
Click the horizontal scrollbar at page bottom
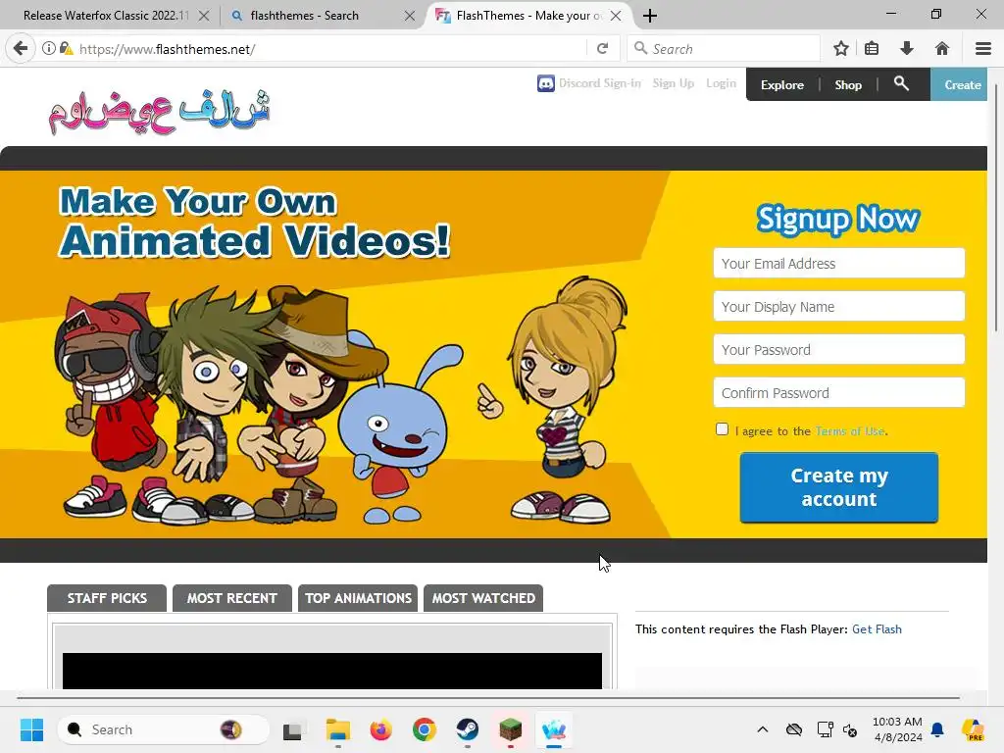click(488, 697)
